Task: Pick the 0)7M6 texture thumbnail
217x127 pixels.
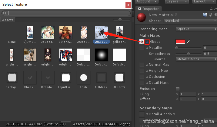Action: (x=30, y=32)
